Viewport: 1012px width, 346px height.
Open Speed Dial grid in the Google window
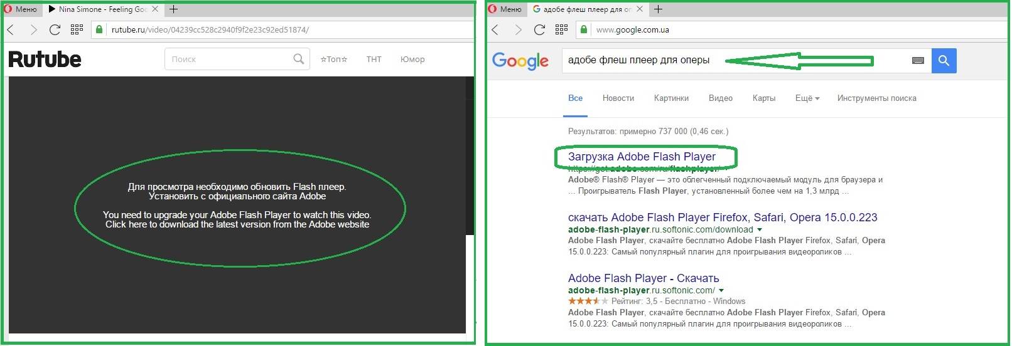[x=561, y=29]
